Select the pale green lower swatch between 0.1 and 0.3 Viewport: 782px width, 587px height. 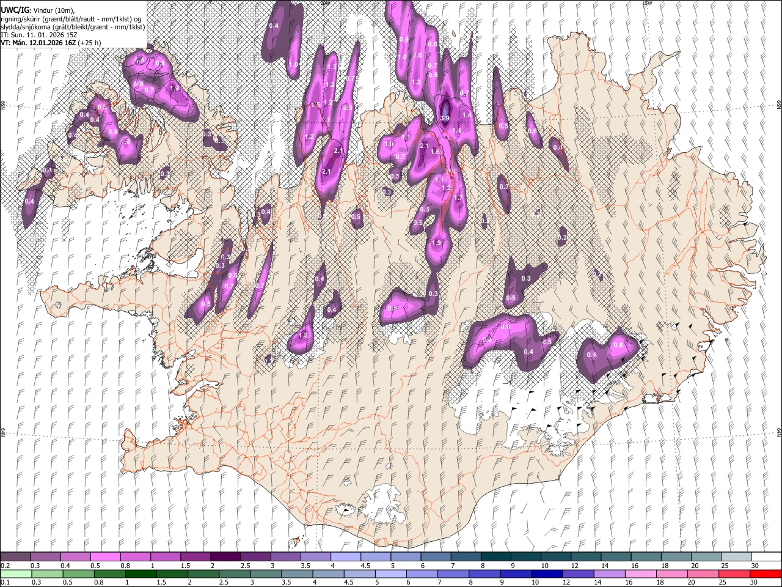15,574
